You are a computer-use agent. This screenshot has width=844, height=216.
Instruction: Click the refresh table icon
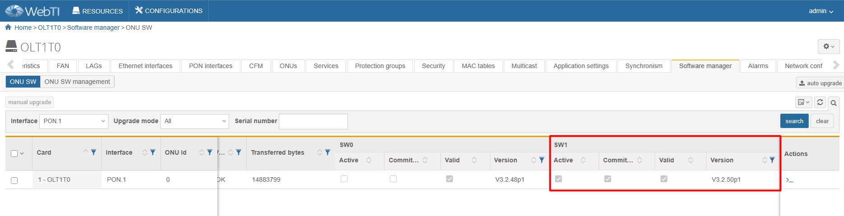click(820, 102)
